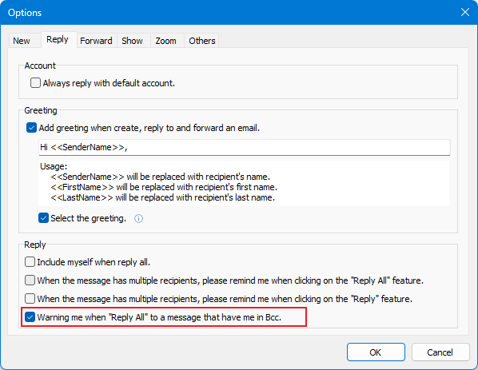Screen dimensions: 478x370
Task: Click the Cancel button
Action: click(440, 352)
